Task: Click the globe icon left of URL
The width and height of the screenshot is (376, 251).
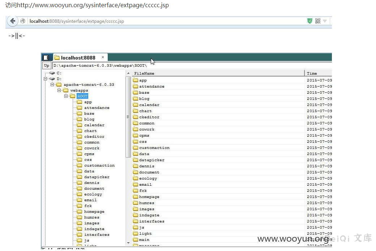Action: click(23, 21)
